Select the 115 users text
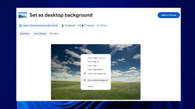 [54, 34]
